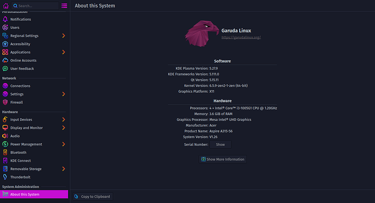
Task: Click the Thunderbolt icon
Action: click(5, 177)
